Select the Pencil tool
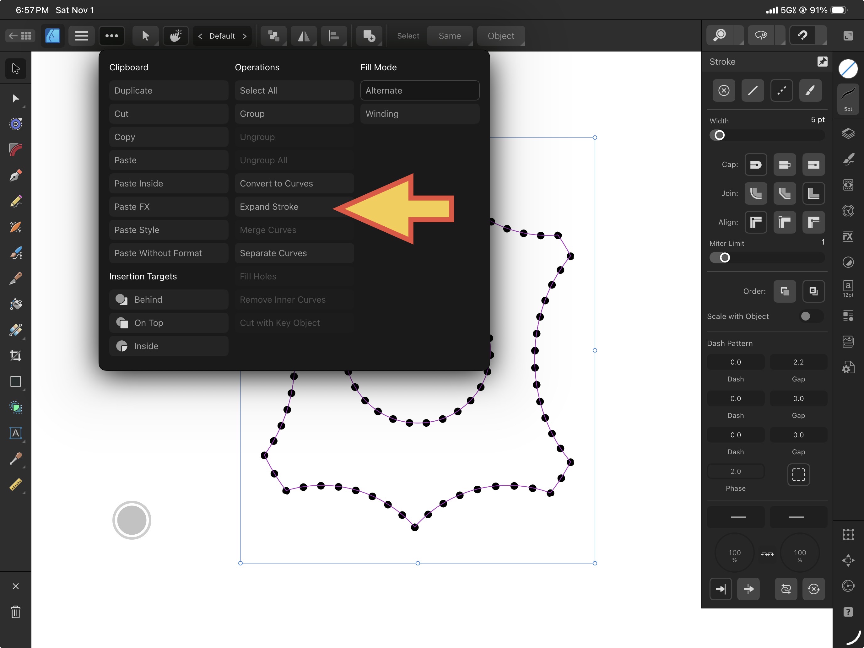 click(x=15, y=202)
